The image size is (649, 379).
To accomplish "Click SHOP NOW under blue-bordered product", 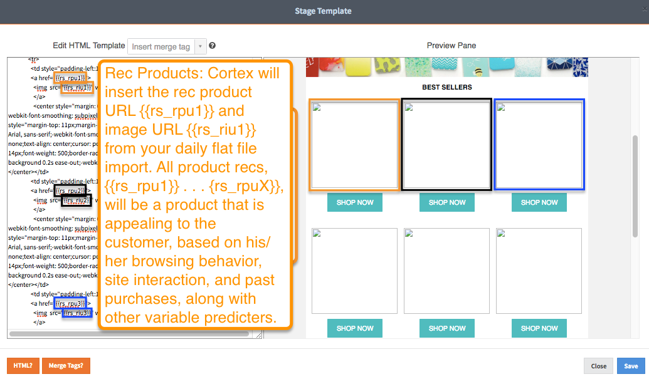I will [539, 202].
